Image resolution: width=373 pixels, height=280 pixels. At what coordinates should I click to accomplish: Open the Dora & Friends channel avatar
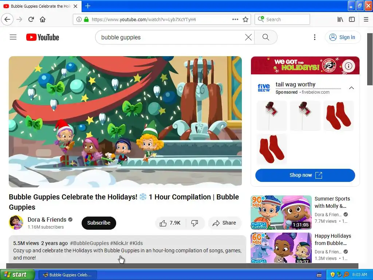[x=16, y=222]
